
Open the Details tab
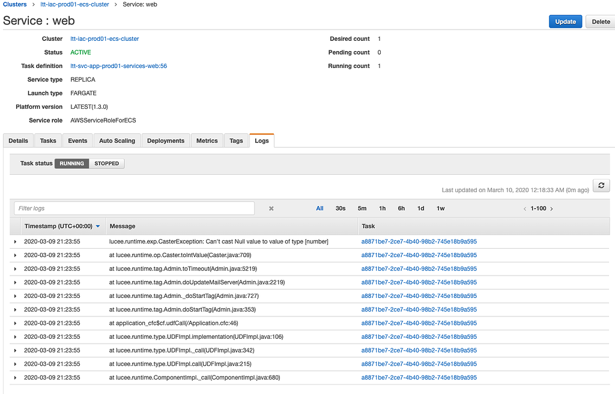click(19, 141)
